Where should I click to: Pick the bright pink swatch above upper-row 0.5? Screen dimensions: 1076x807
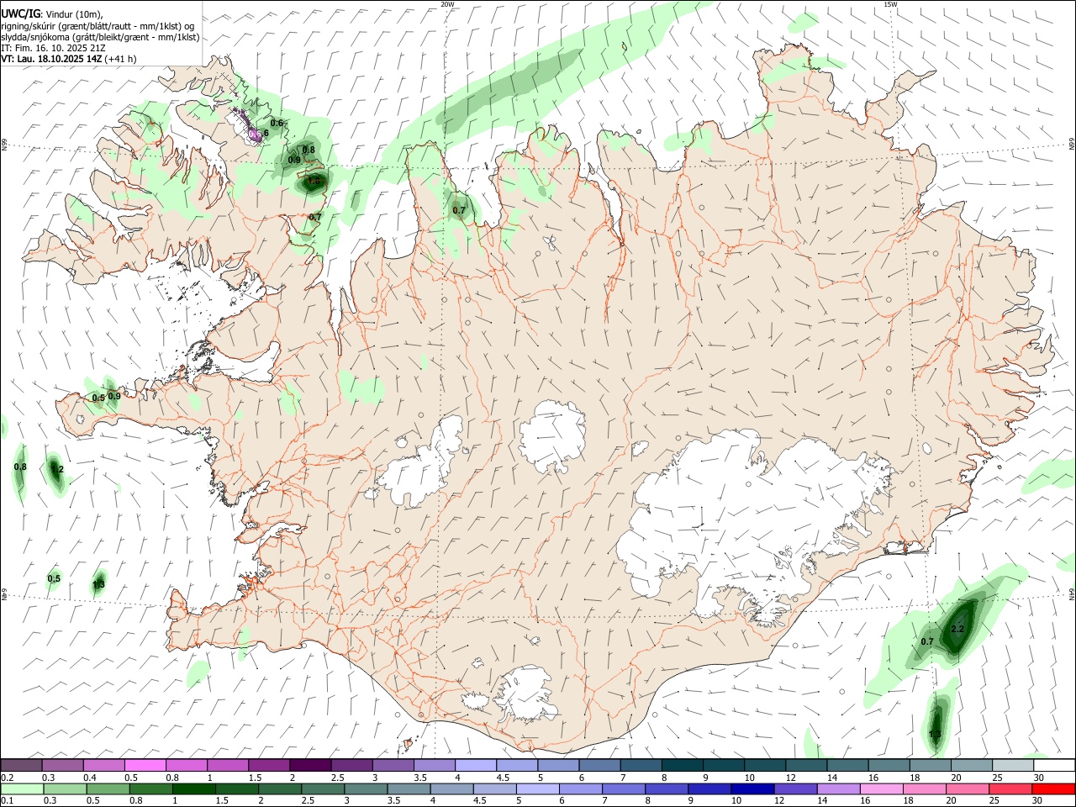[145, 766]
